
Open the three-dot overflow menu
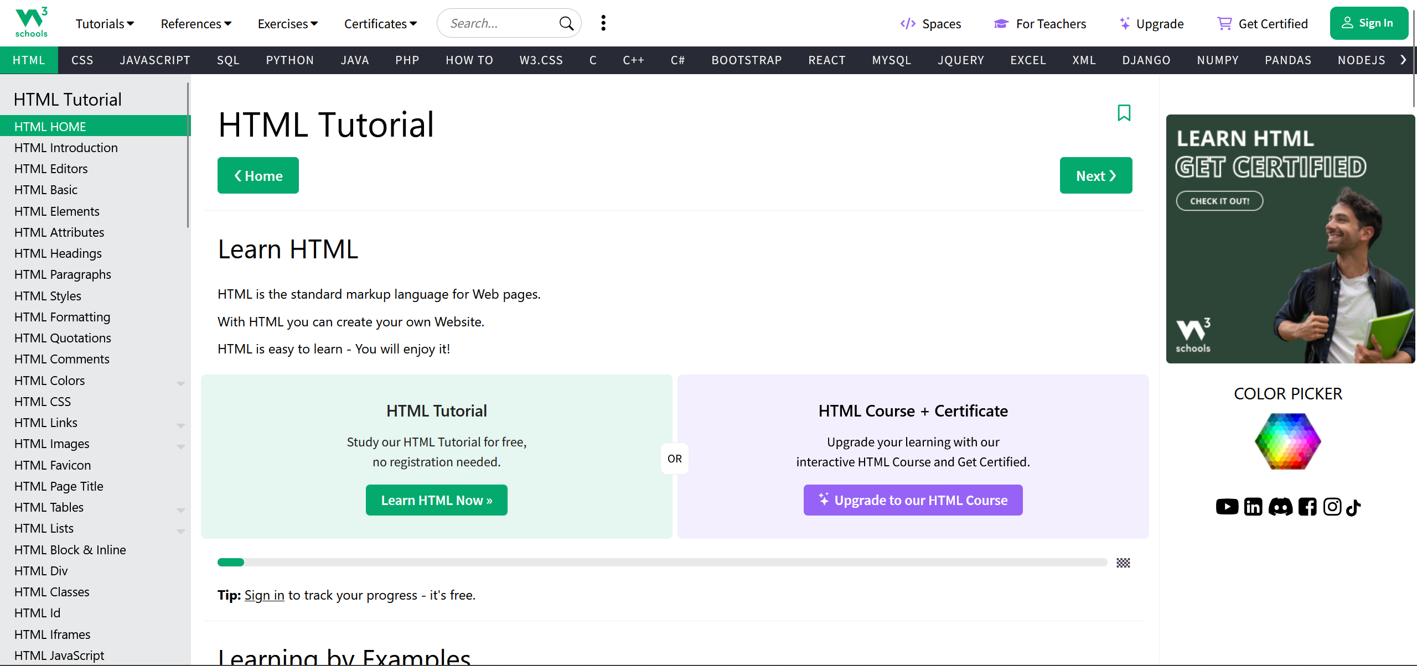point(603,23)
